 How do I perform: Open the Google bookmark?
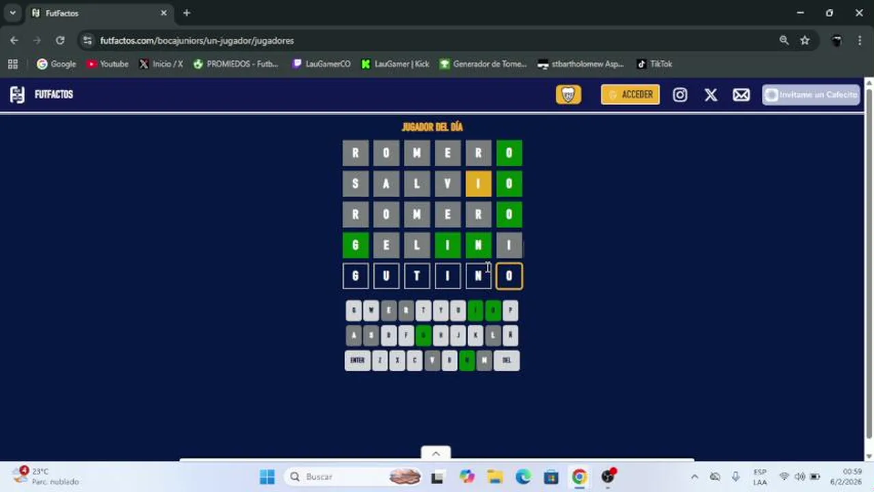coord(56,64)
